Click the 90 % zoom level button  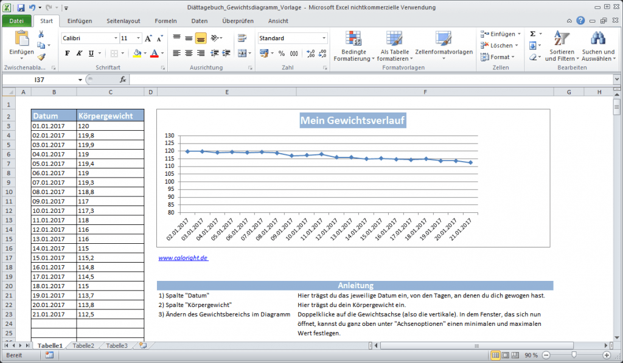(x=531, y=355)
